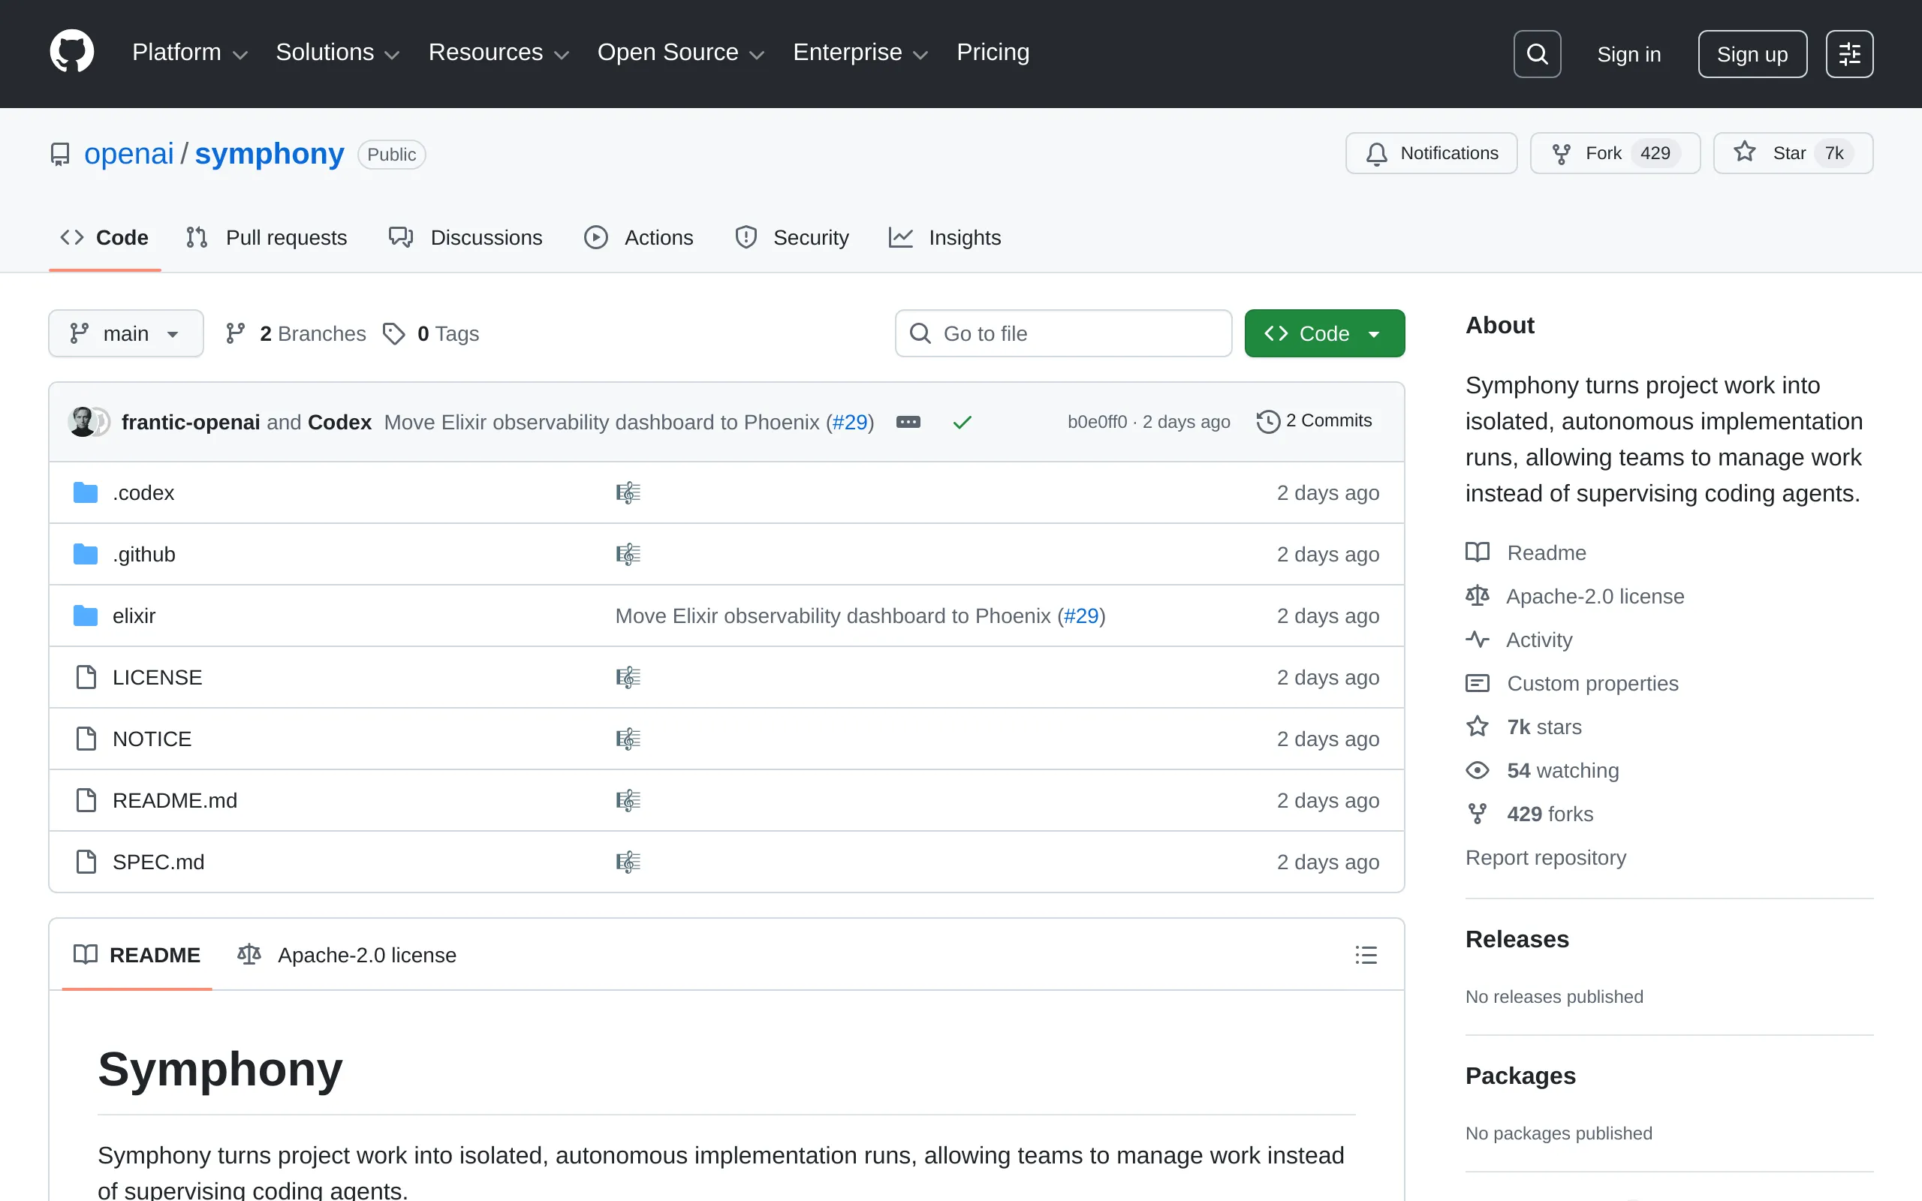Click the commit history clock icon

[x=1267, y=421]
